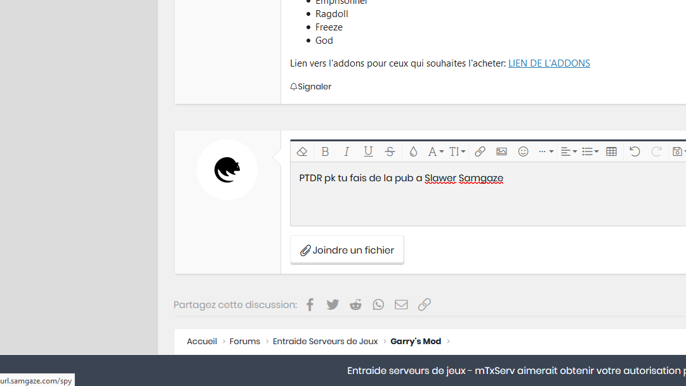The width and height of the screenshot is (686, 386).
Task: Expand the font size dropdown
Action: 457,151
